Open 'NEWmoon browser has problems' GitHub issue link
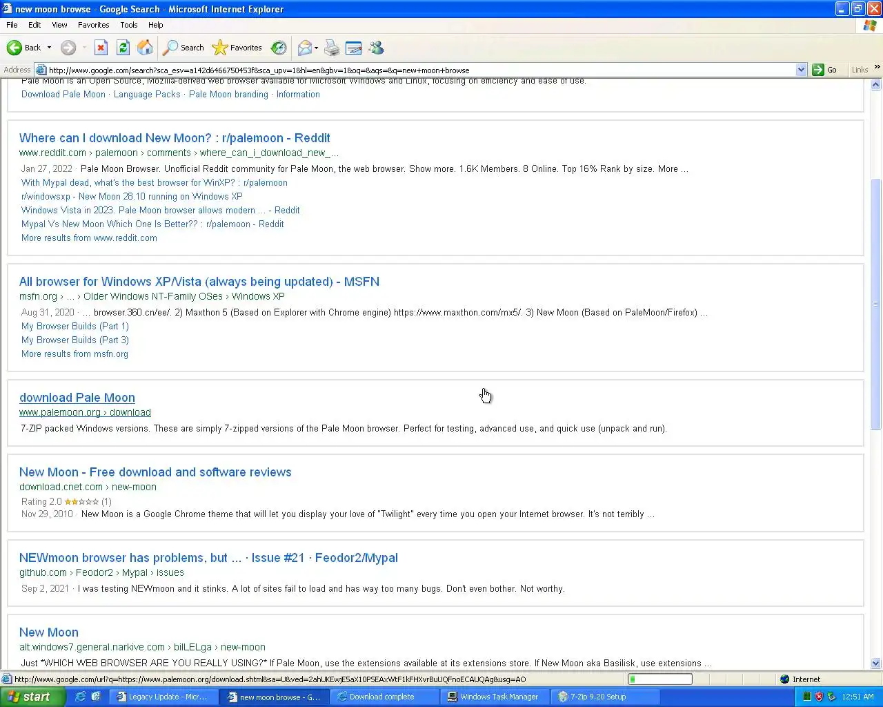Screen dimensions: 883x707 pyautogui.click(x=208, y=558)
